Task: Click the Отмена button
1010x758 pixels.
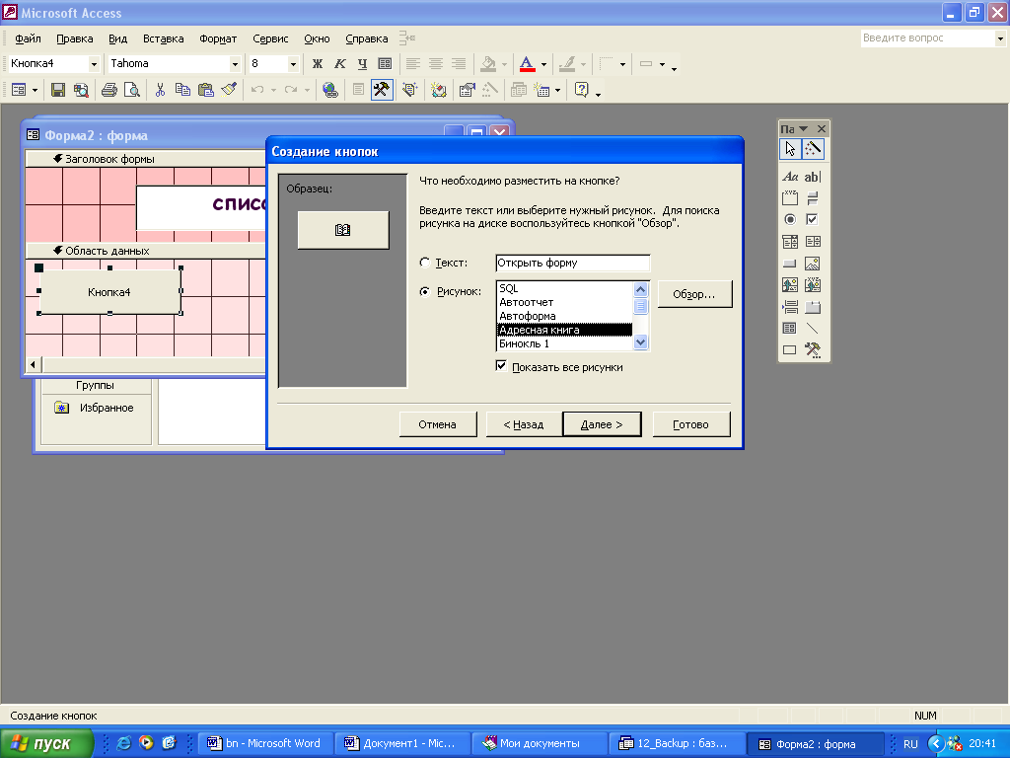Action: 437,424
